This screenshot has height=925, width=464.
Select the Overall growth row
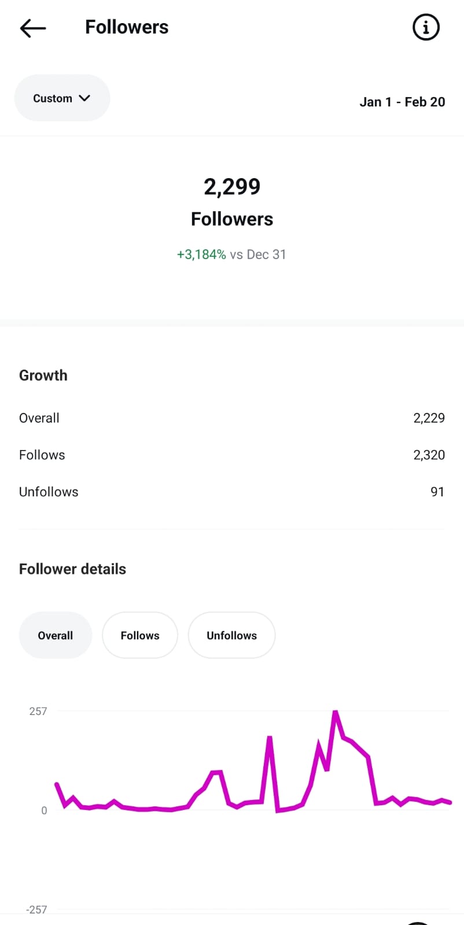tap(232, 418)
